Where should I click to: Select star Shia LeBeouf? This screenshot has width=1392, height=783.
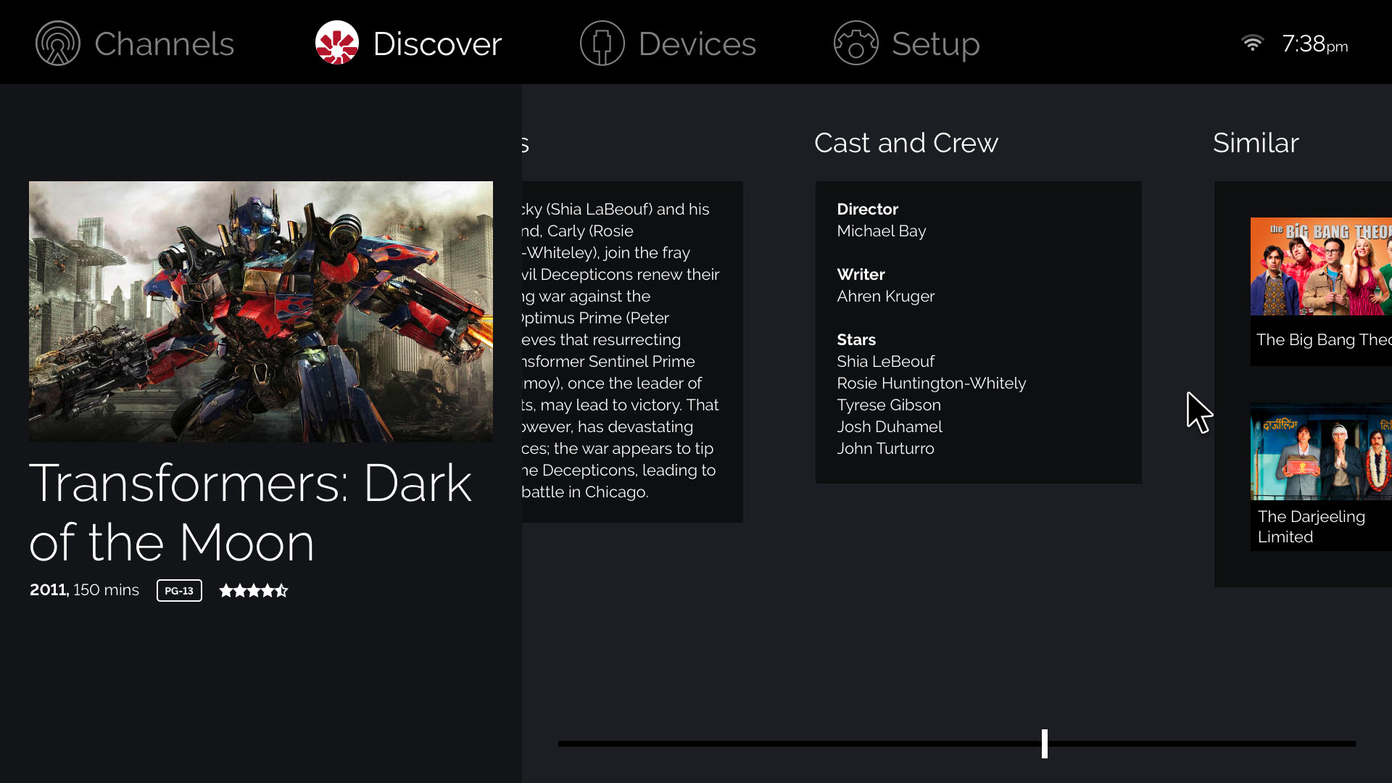point(885,362)
